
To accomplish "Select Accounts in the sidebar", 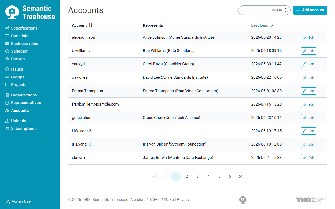I will [17, 111].
